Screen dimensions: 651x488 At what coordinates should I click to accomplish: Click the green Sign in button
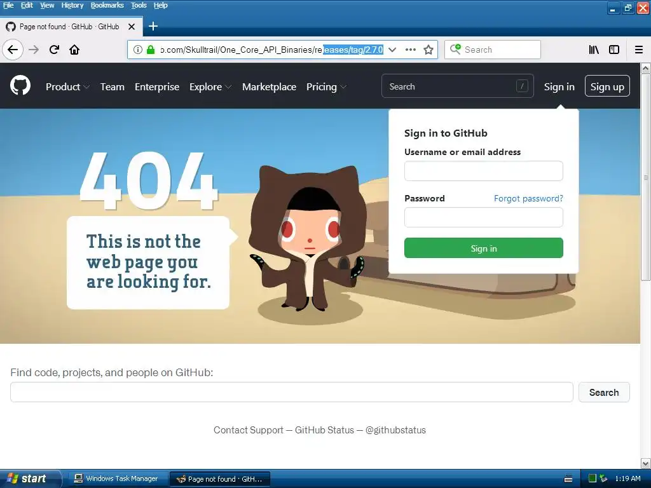[484, 248]
